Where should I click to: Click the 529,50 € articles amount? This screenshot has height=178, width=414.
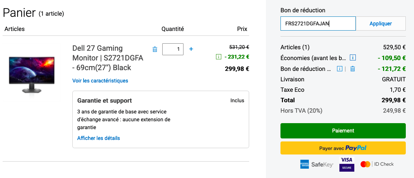click(395, 47)
